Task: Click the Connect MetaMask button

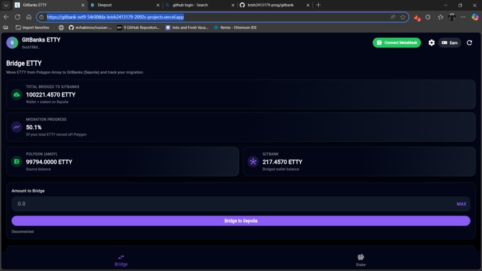Action: point(396,42)
